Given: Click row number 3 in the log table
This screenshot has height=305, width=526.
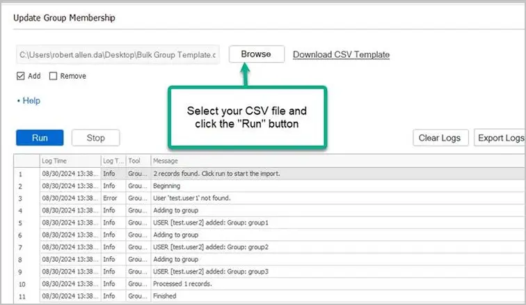Looking at the screenshot, I should pyautogui.click(x=27, y=198).
